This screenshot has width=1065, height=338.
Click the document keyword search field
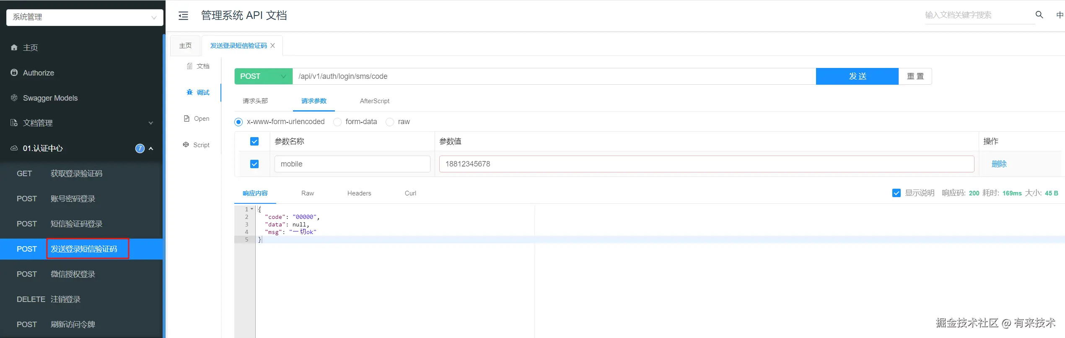click(x=979, y=15)
